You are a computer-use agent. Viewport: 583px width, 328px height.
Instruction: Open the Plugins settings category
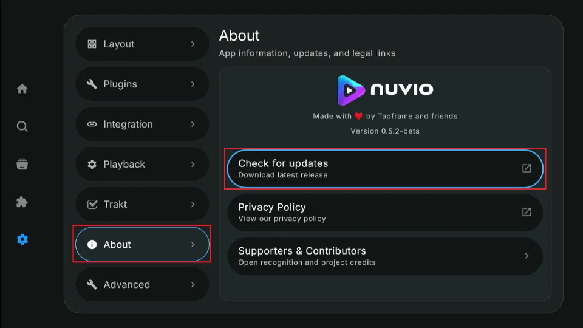[x=142, y=84]
